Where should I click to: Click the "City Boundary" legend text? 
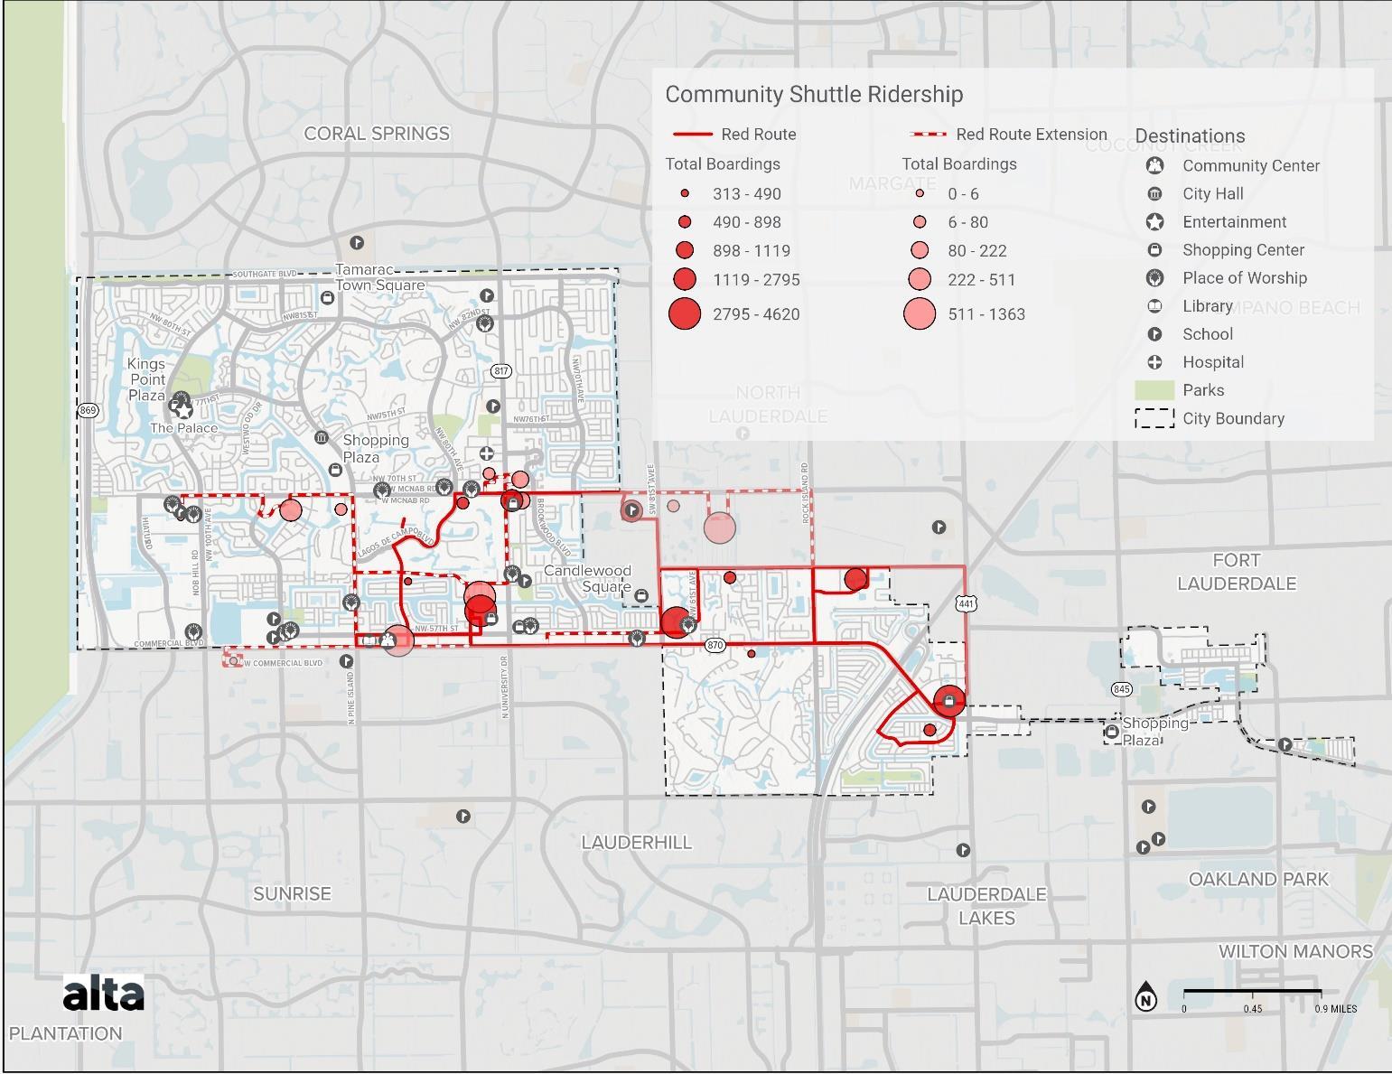[1233, 418]
